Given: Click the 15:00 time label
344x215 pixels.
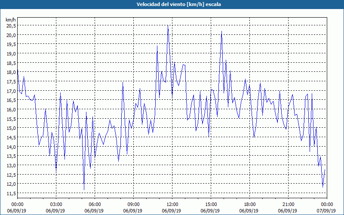Looking at the screenshot, I should coord(211,205).
